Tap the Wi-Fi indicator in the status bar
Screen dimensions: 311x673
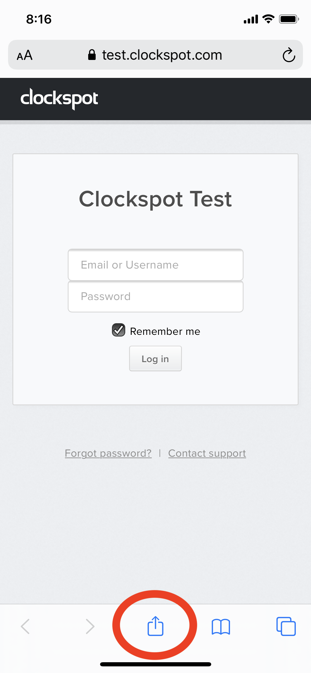tap(267, 19)
